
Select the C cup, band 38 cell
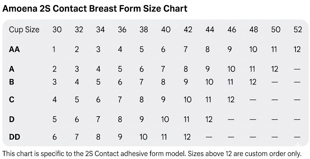pyautogui.click(x=141, y=99)
